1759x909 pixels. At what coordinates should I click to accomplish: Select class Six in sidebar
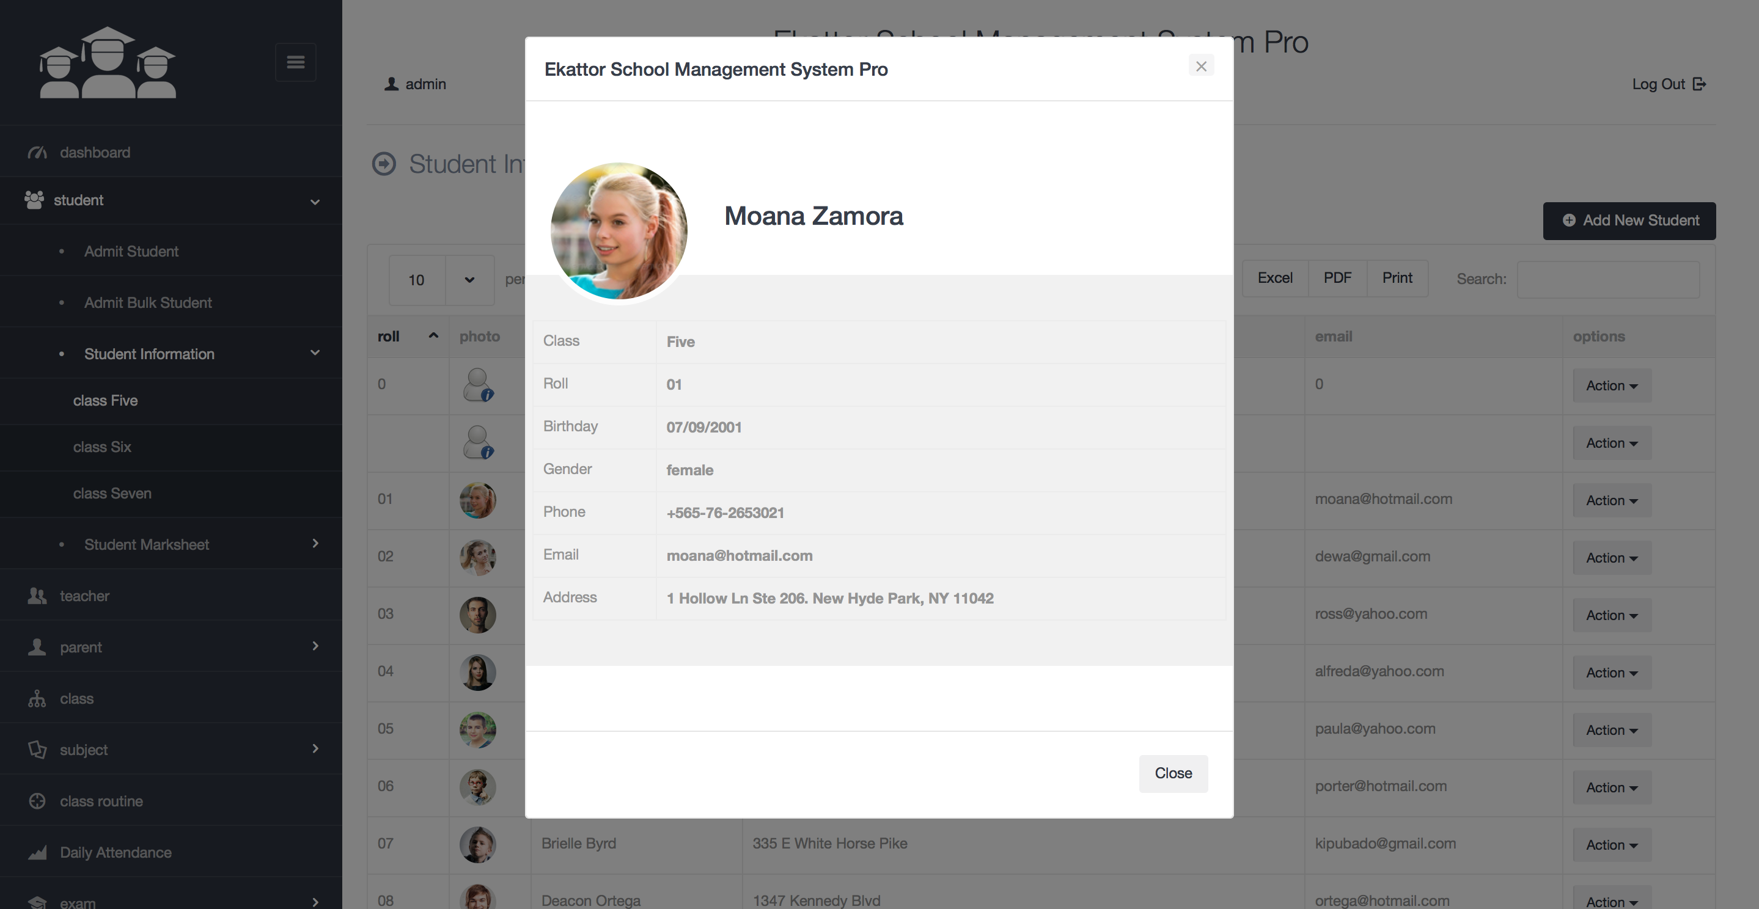pos(101,447)
